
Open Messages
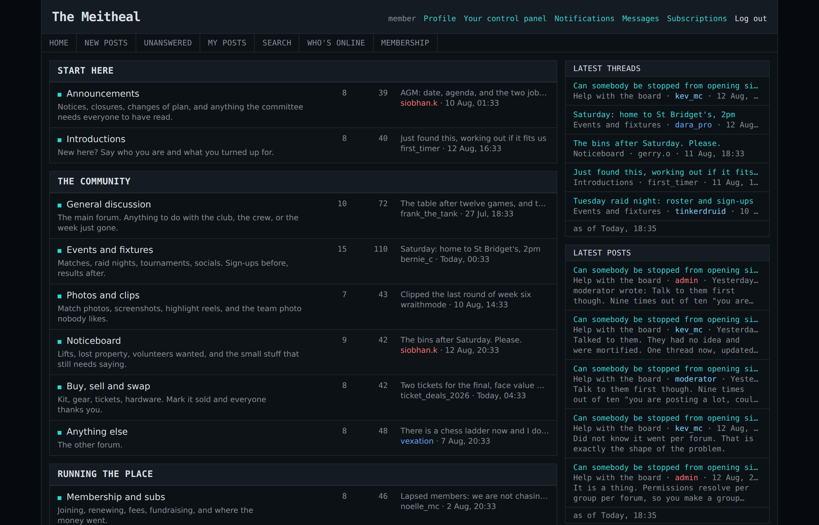click(x=640, y=19)
